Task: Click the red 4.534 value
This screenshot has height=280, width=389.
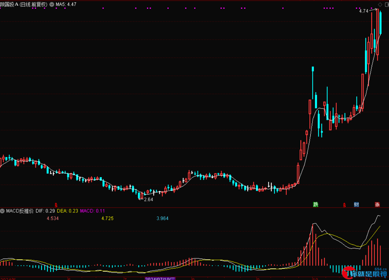Action: point(53,218)
